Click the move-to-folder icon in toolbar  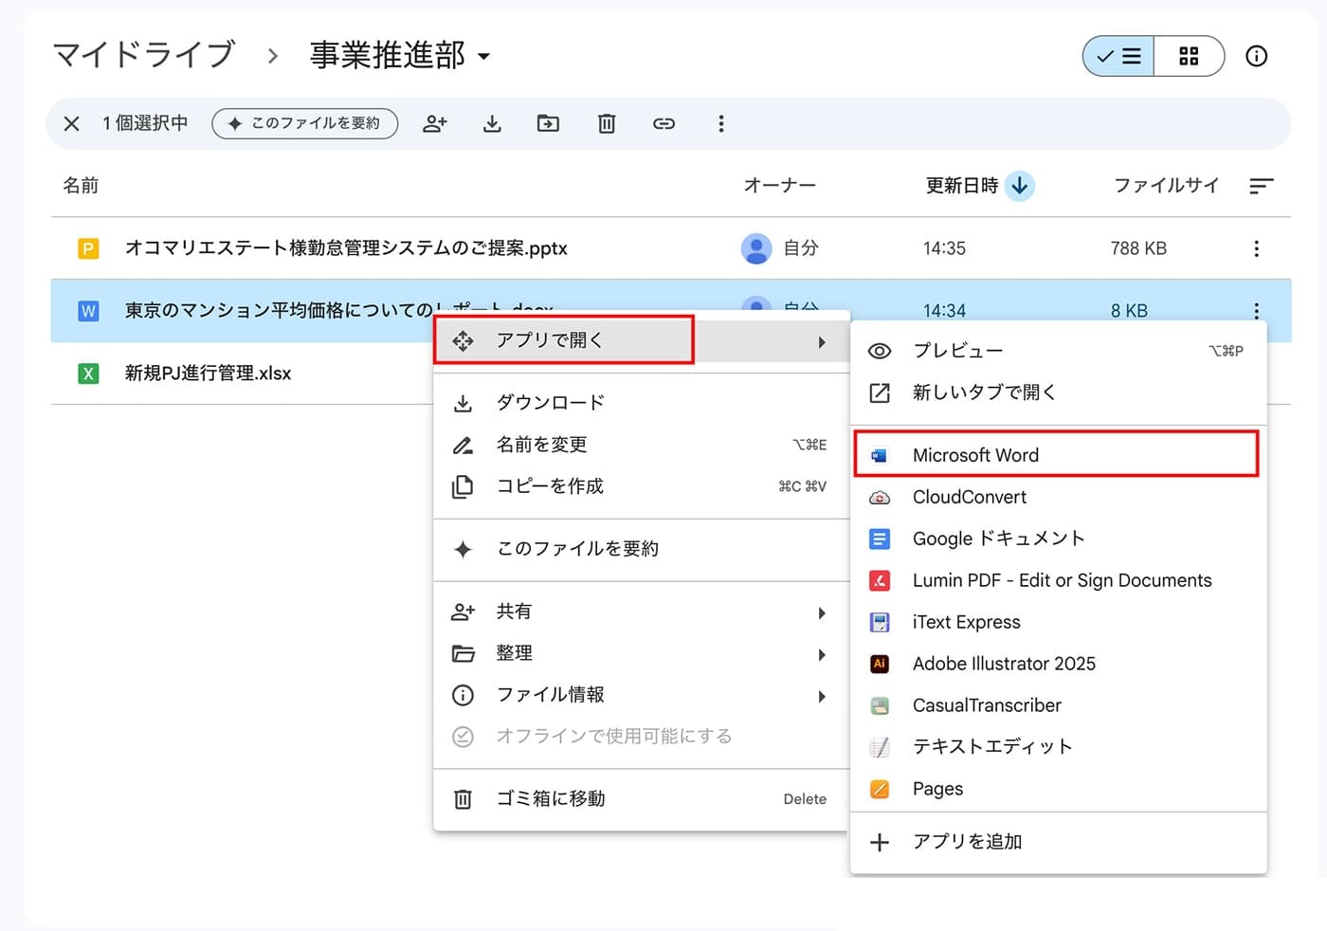tap(548, 123)
